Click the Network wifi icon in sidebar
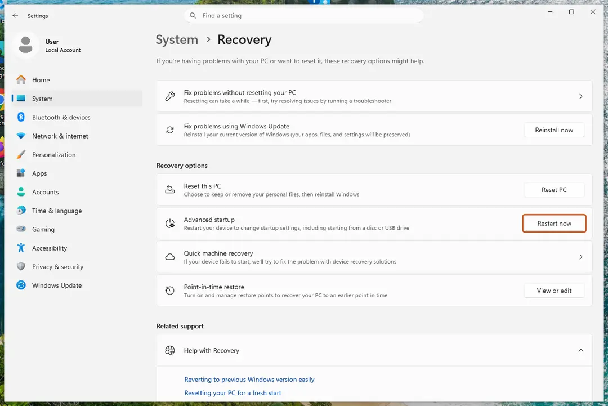 (21, 136)
